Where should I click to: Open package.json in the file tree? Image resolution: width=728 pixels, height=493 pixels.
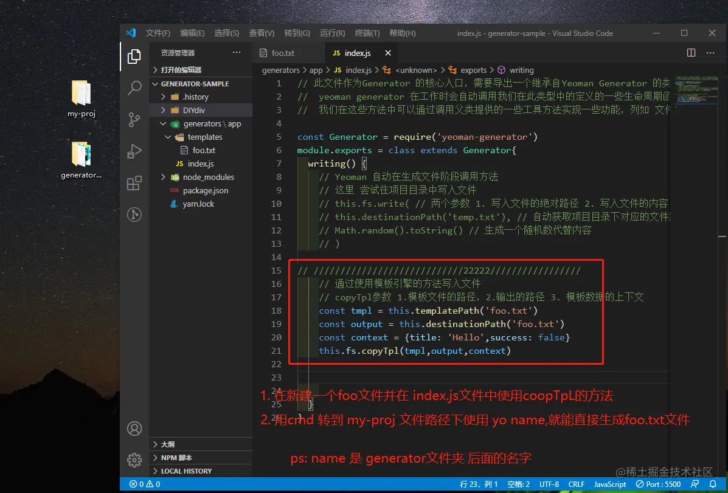pos(205,190)
